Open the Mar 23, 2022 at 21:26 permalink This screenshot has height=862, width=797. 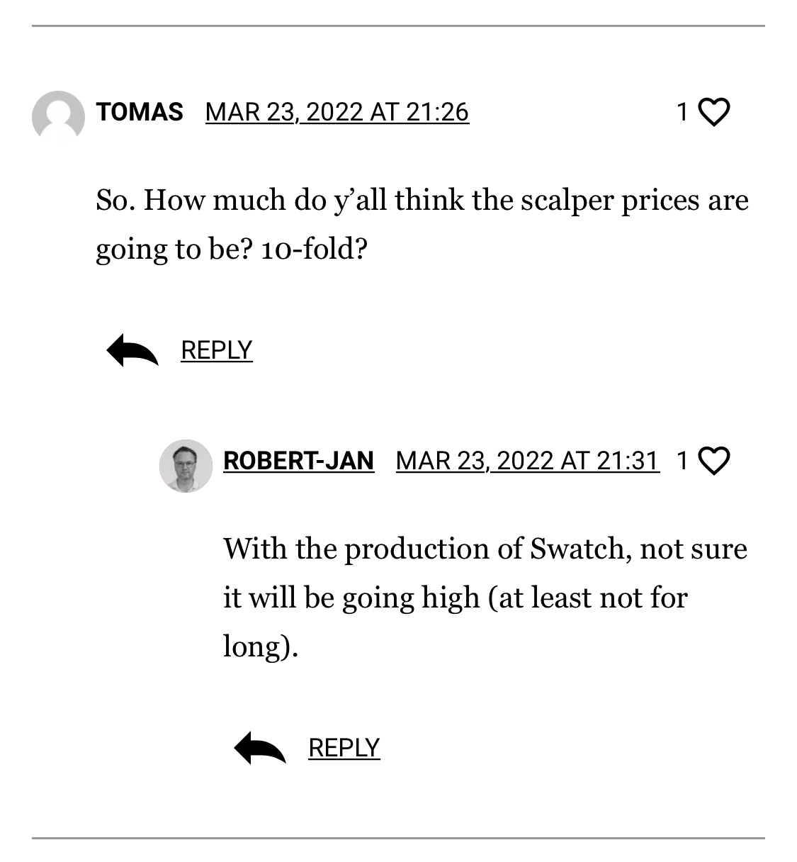coord(337,112)
